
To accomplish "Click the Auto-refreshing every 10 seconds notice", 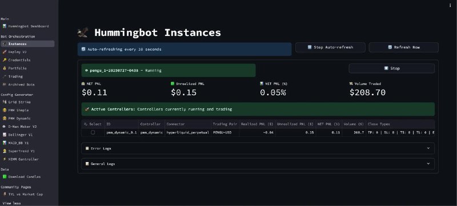I will coord(185,49).
